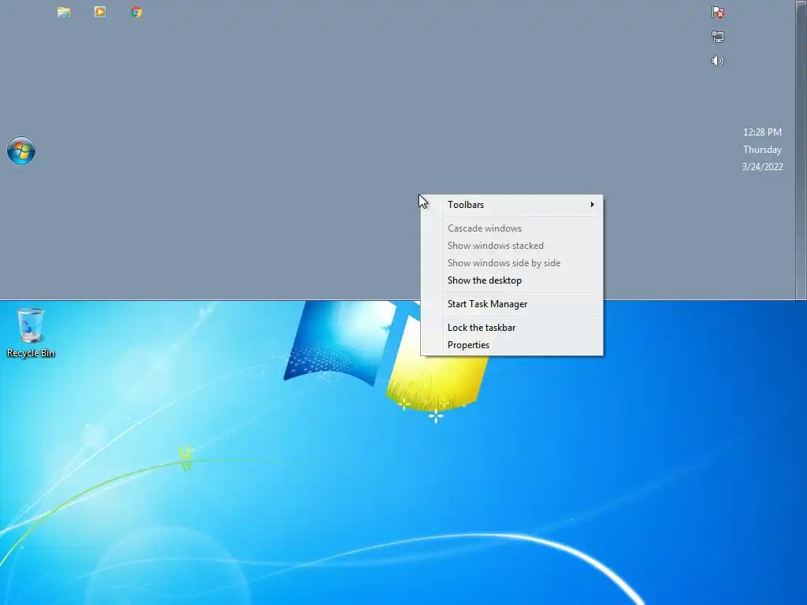Viewport: 807px width, 605px height.
Task: Click the network connection tray icon
Action: click(718, 36)
